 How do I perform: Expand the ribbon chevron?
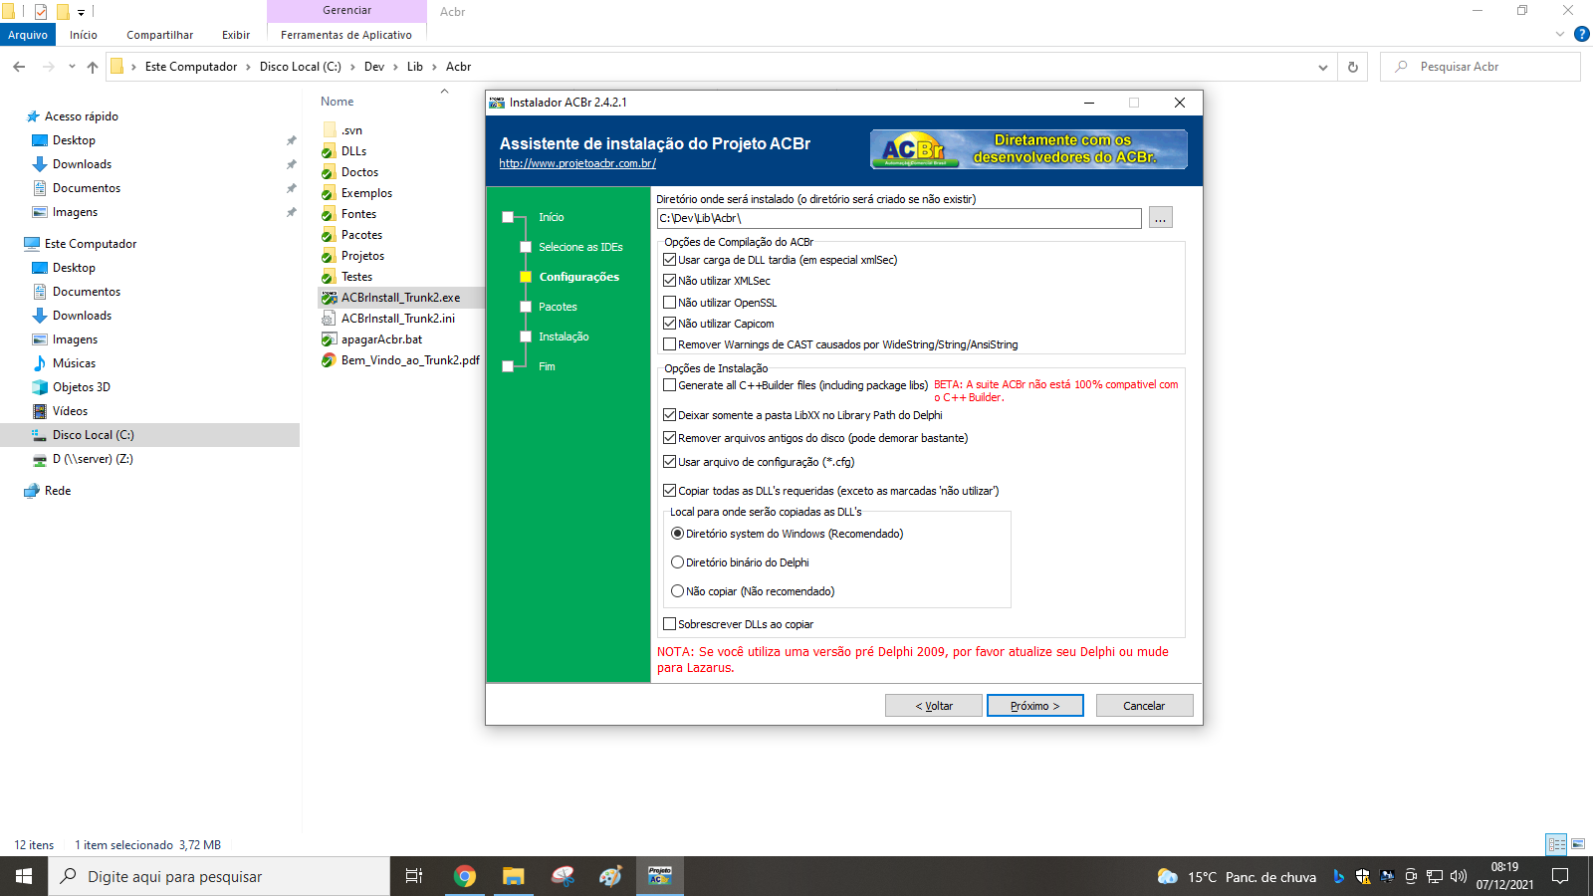point(1560,34)
